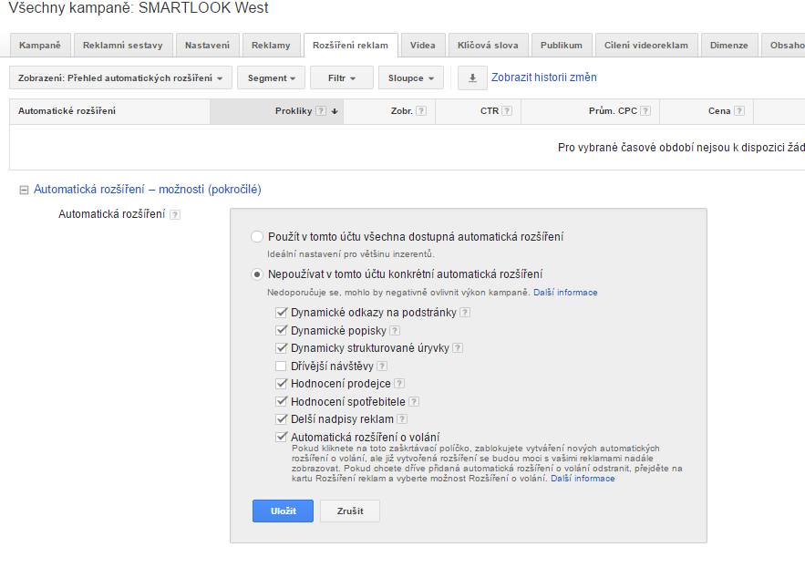805x578 pixels.
Task: Open the Zobrazení: Přehled automatických rozšíření dropdown
Action: [120, 78]
